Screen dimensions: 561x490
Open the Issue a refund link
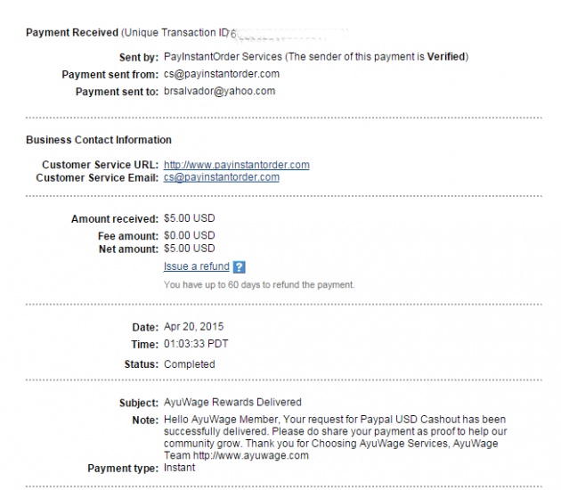(197, 266)
